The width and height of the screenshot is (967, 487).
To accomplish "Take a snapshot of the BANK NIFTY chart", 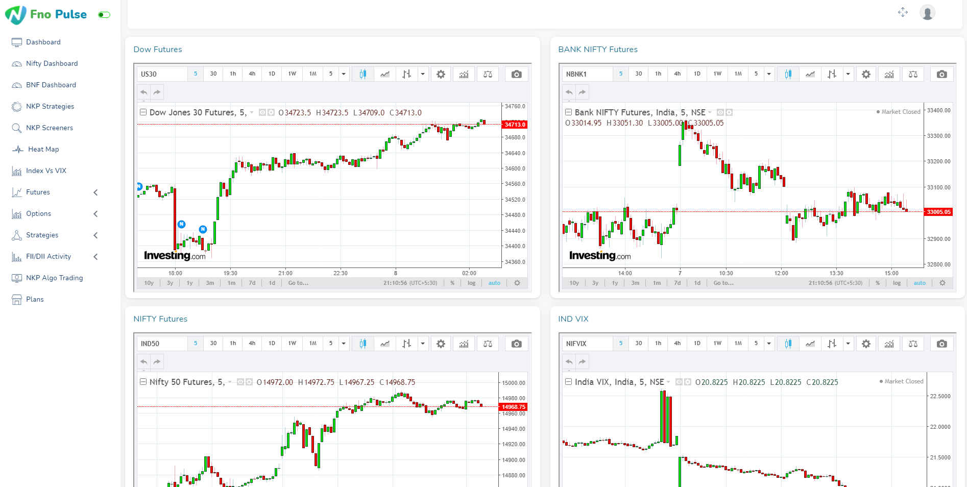I will pyautogui.click(x=942, y=74).
